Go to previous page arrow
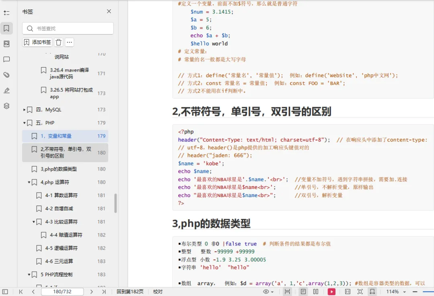 33,292
